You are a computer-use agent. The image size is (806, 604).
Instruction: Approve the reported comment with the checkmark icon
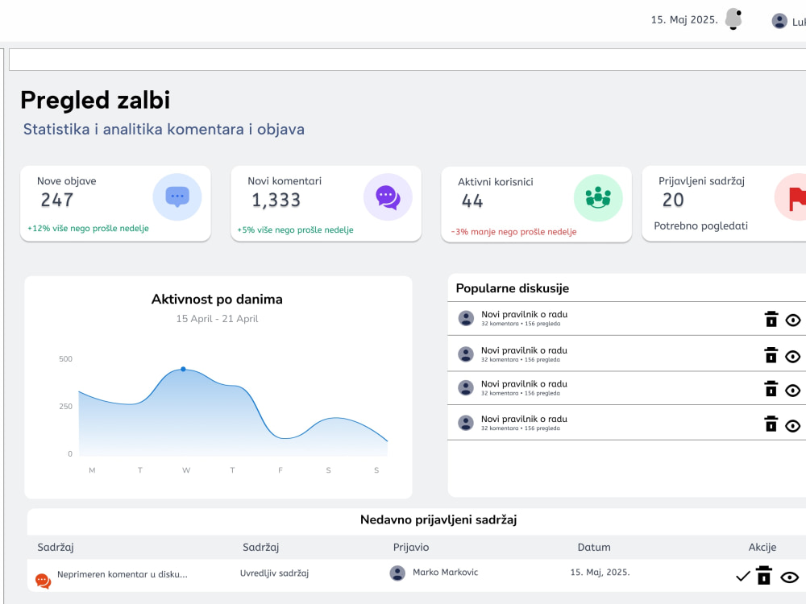[743, 577]
